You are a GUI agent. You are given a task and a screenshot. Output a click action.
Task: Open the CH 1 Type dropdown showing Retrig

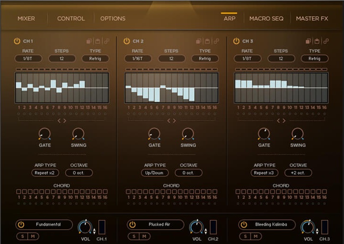click(95, 59)
